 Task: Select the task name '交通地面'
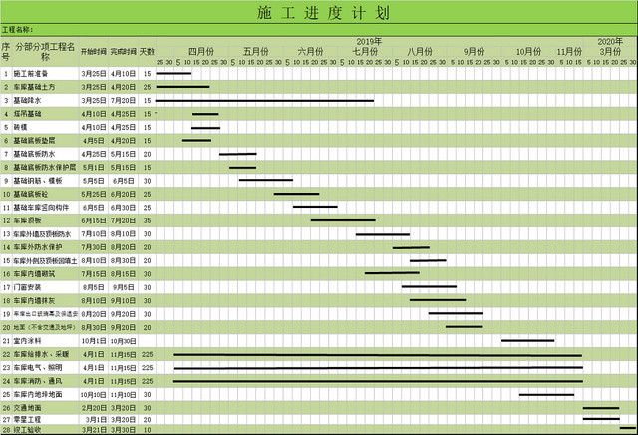tap(27, 408)
